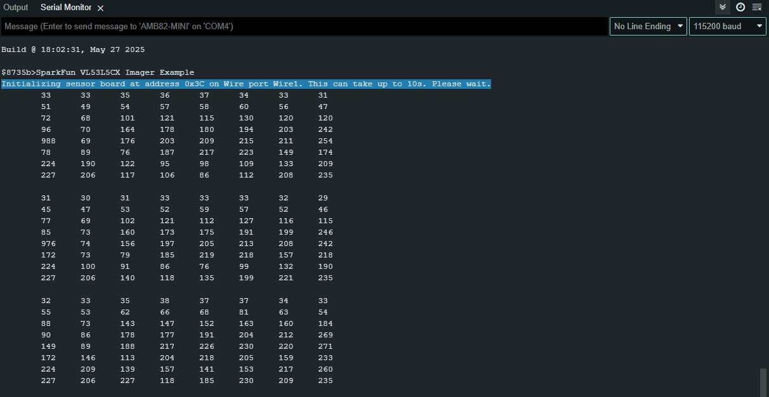Focus the serial message input field

[305, 26]
